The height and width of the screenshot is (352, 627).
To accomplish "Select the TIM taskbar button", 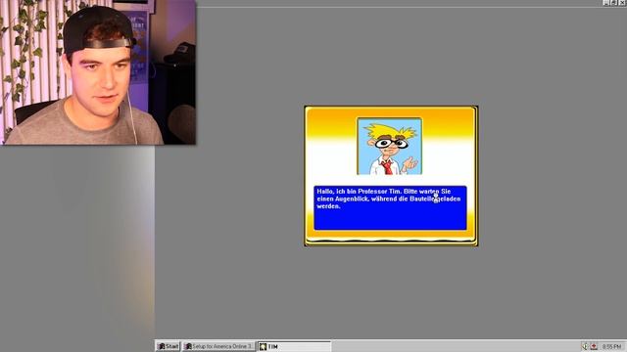I will pyautogui.click(x=294, y=346).
